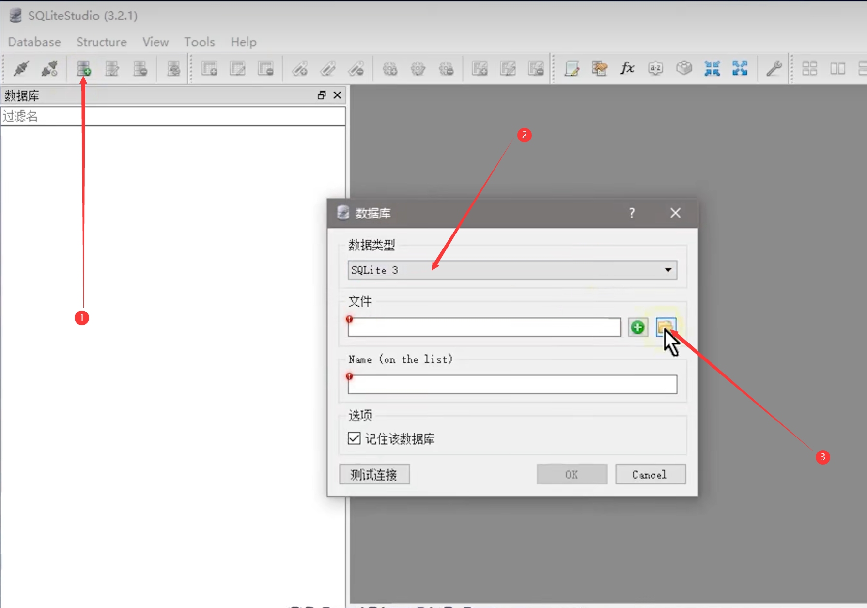Open the View menu
The height and width of the screenshot is (608, 867).
pos(155,42)
